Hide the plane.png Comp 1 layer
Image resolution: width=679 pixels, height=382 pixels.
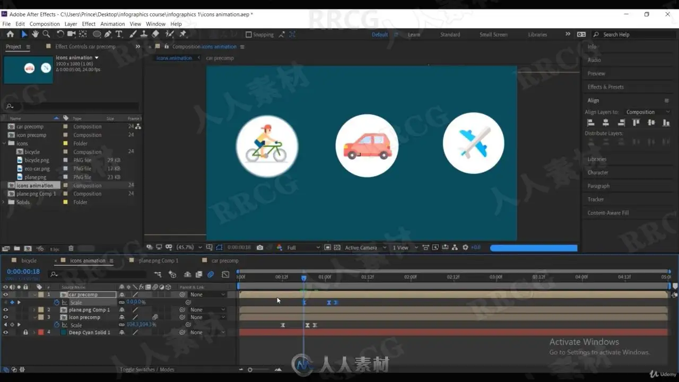click(5, 310)
